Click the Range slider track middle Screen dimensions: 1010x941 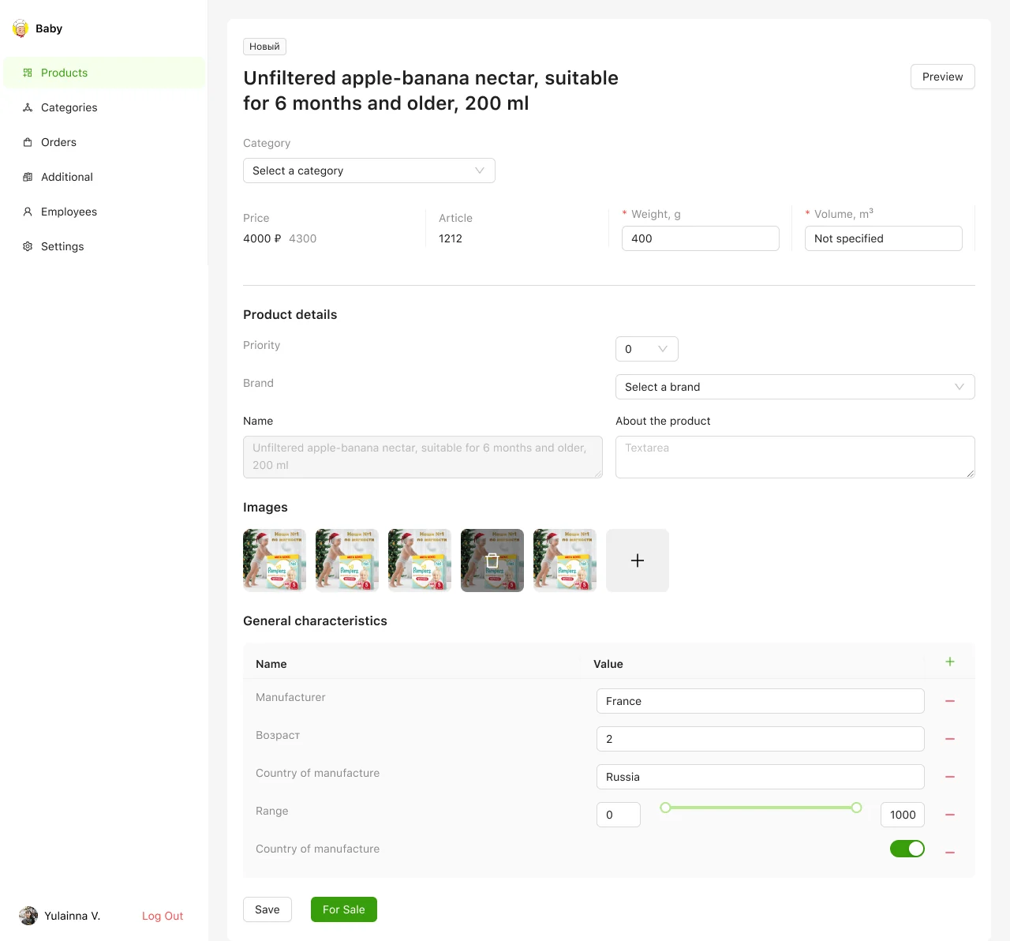click(761, 808)
